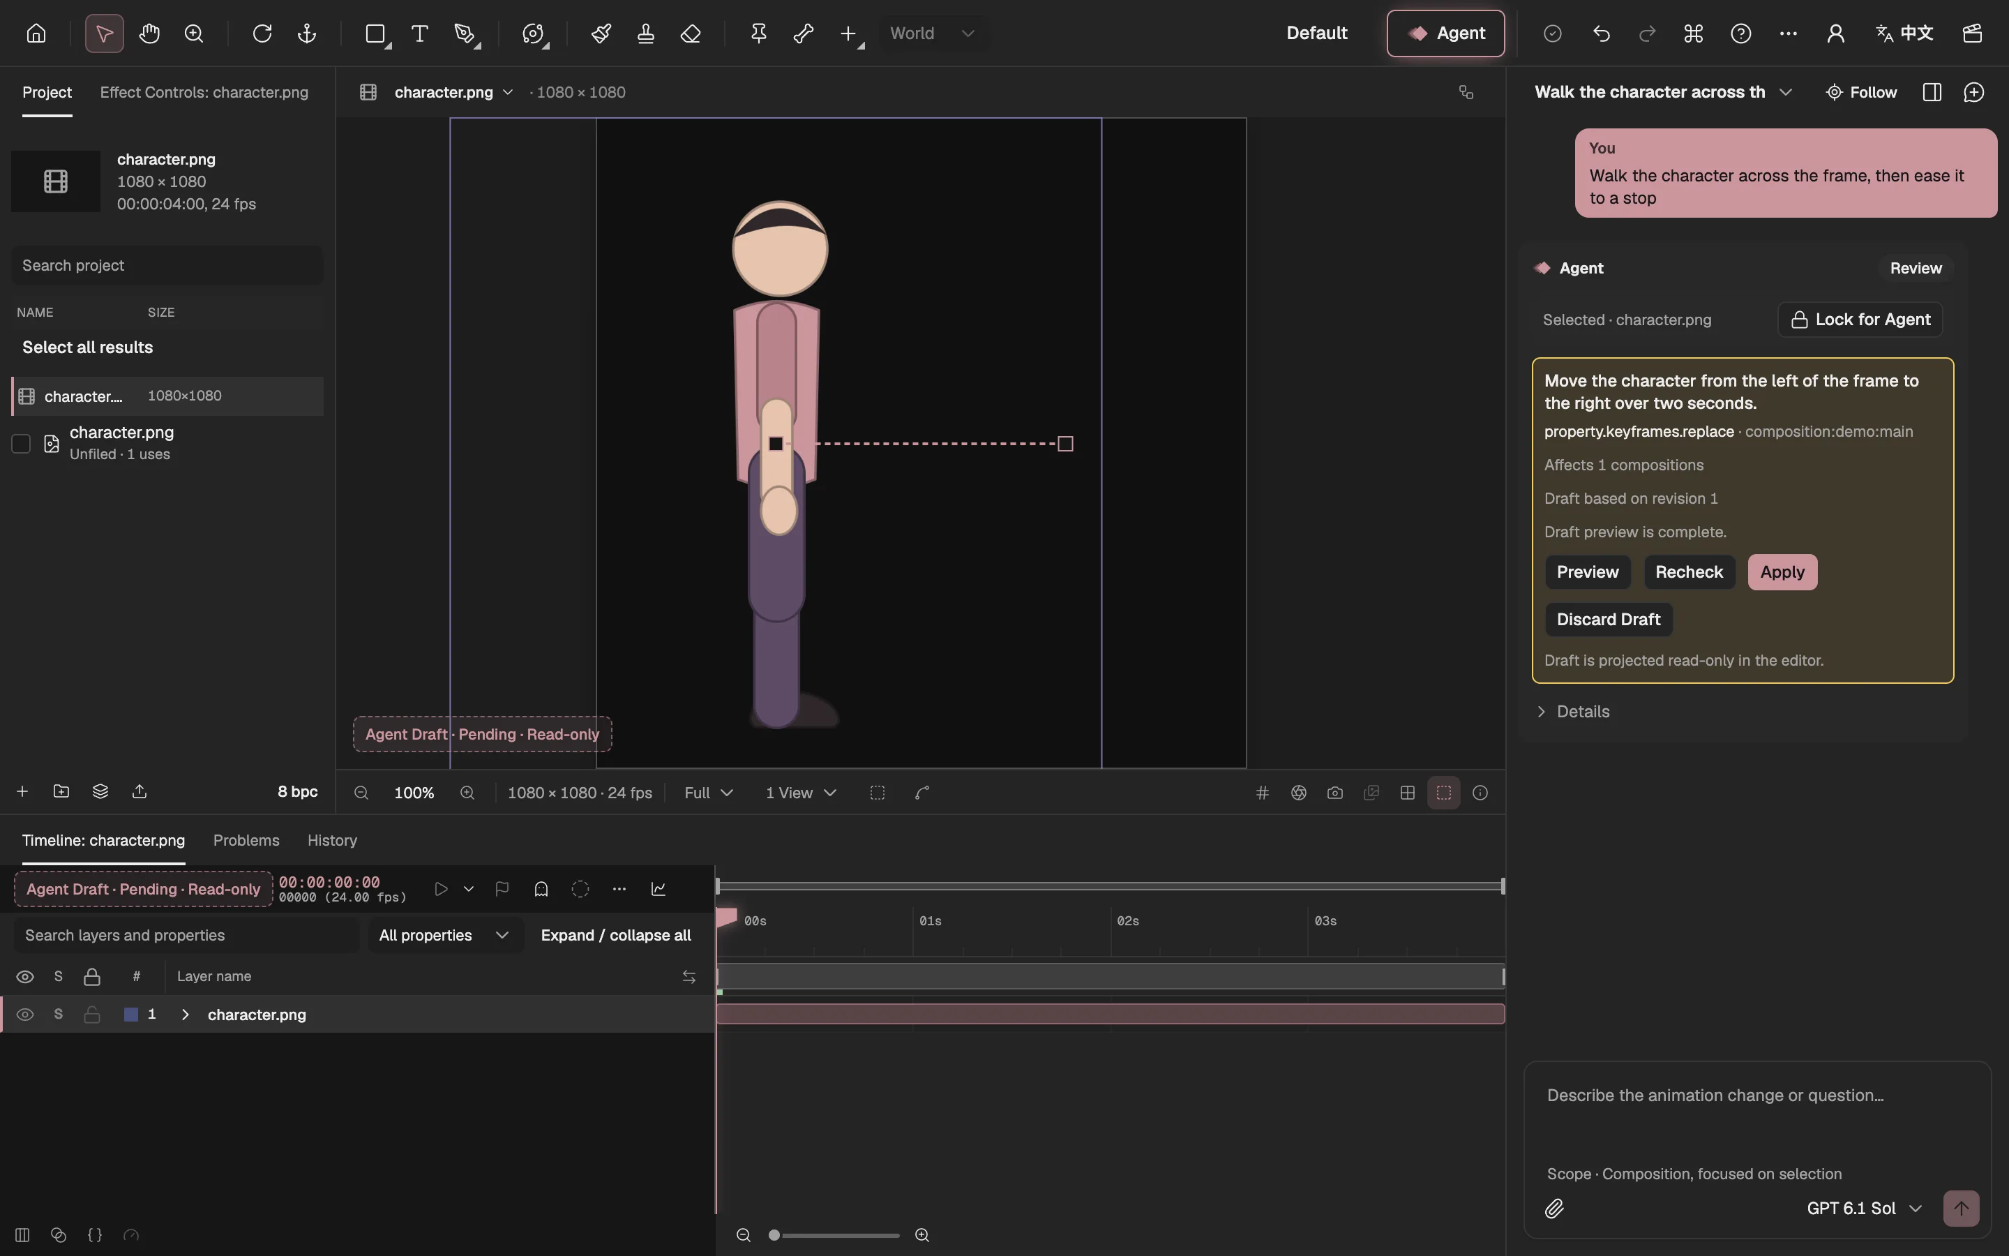The width and height of the screenshot is (2009, 1256).
Task: Click the timeline zoom slider handle
Action: click(x=774, y=1235)
